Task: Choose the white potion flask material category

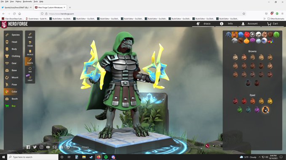Action: click(258, 41)
